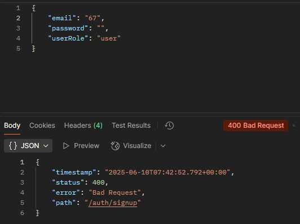The height and width of the screenshot is (224, 300).
Task: Click the "Bad Request" error string value
Action: [115, 192]
